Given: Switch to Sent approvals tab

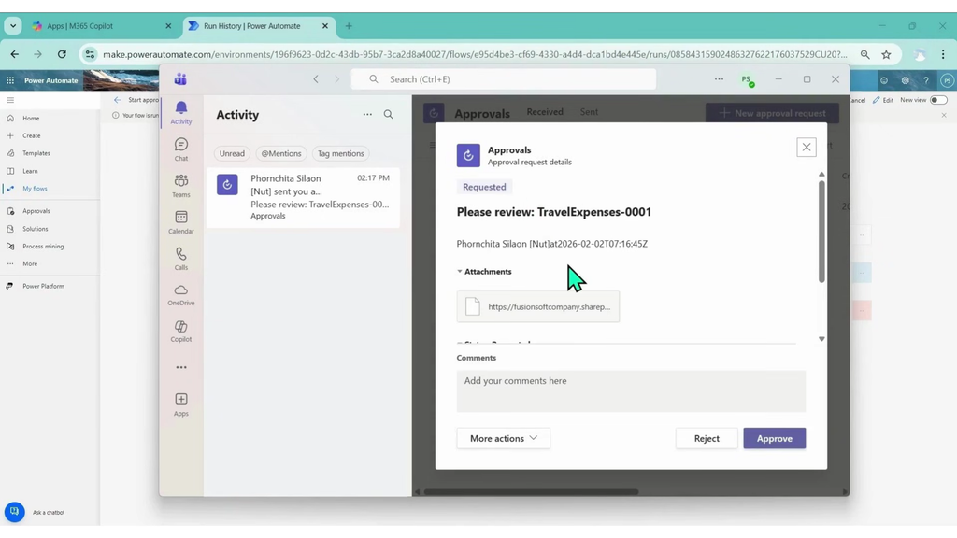Looking at the screenshot, I should [x=589, y=112].
